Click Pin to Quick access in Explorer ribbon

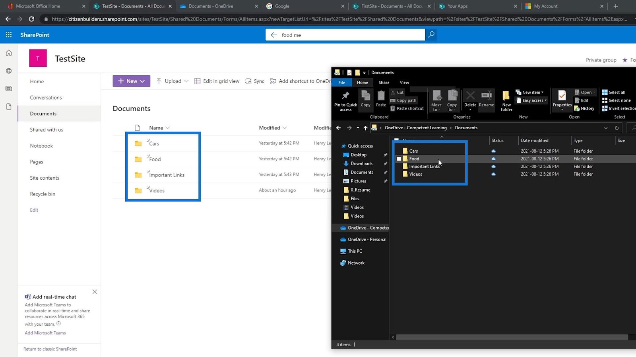pyautogui.click(x=345, y=101)
